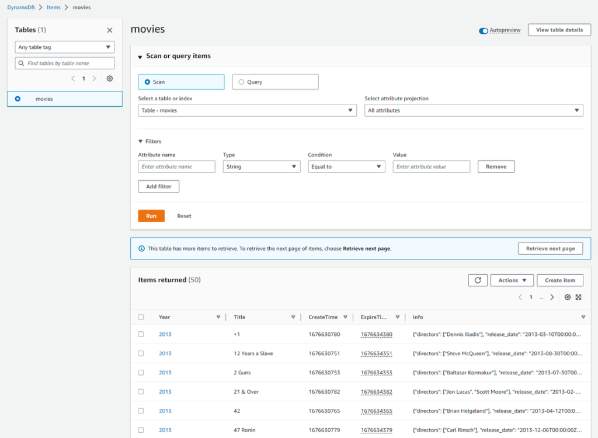Select the Query radio option
The image size is (598, 438).
coord(241,82)
